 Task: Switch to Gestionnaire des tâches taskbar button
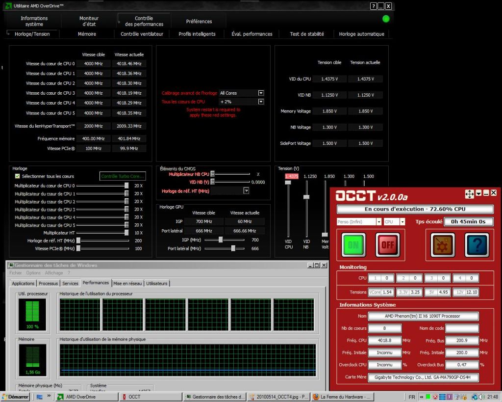tap(215, 397)
